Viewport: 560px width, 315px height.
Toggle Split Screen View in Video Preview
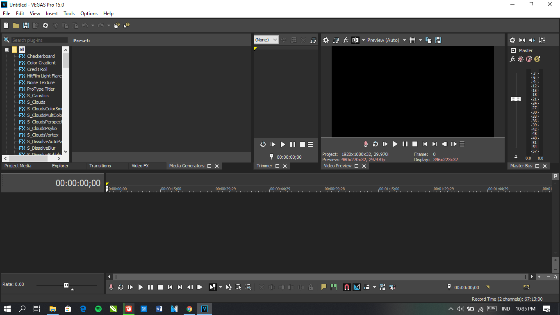[x=355, y=40]
